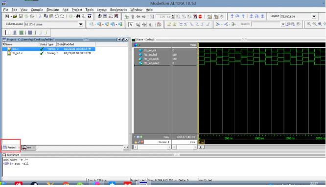Image resolution: width=326 pixels, height=187 pixels.
Task: Click the Save disk icon in toolbar
Action: (21, 16)
